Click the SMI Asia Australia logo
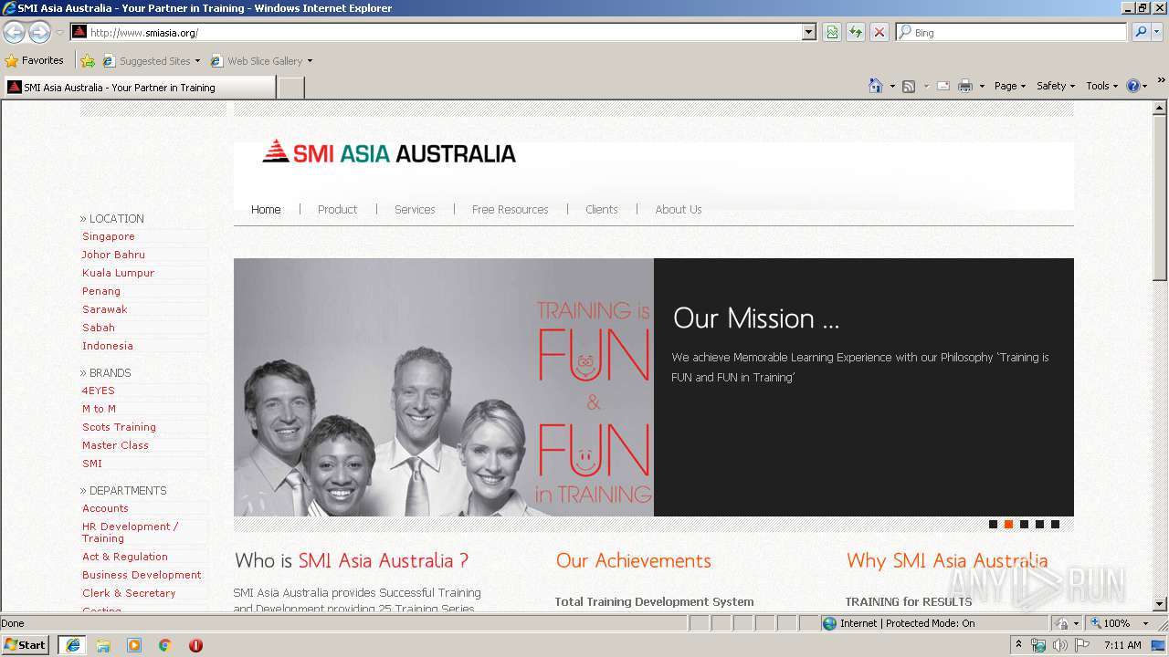This screenshot has height=657, width=1169. coord(389,152)
